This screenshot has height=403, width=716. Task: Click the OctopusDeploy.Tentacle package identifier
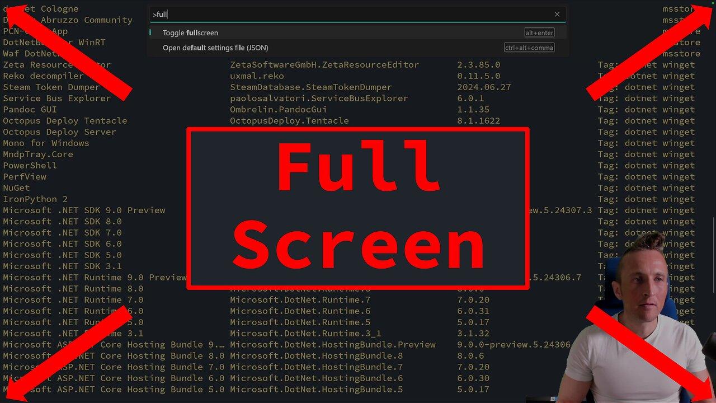[289, 120]
